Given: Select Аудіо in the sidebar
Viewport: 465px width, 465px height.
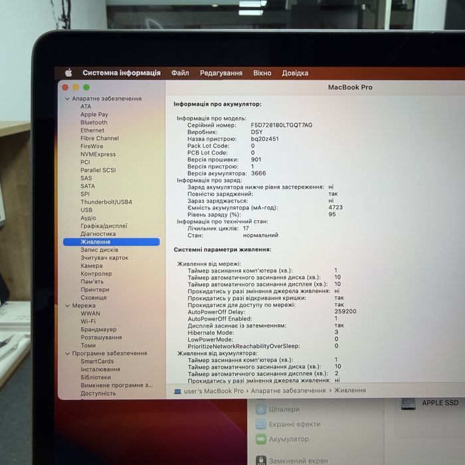Looking at the screenshot, I should click(x=88, y=218).
